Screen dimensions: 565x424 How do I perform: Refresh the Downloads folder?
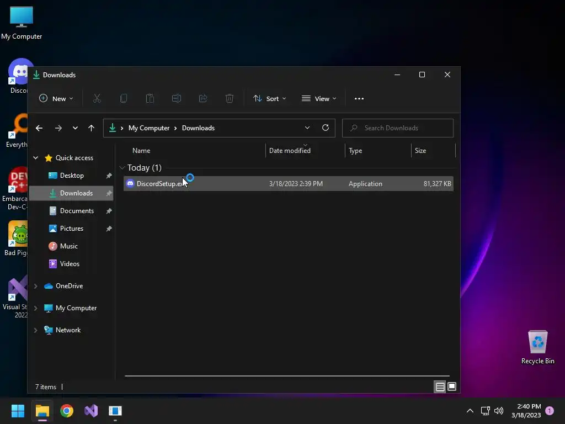click(x=326, y=128)
